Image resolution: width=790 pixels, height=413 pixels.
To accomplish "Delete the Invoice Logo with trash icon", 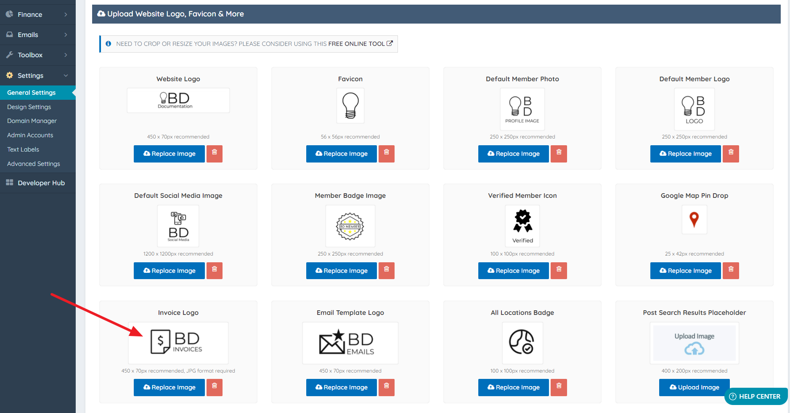I will click(x=214, y=387).
